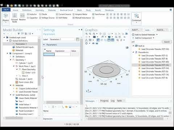Click Zoom In in the Graphics toolbar
The height and width of the screenshot is (130, 174).
click(x=87, y=34)
